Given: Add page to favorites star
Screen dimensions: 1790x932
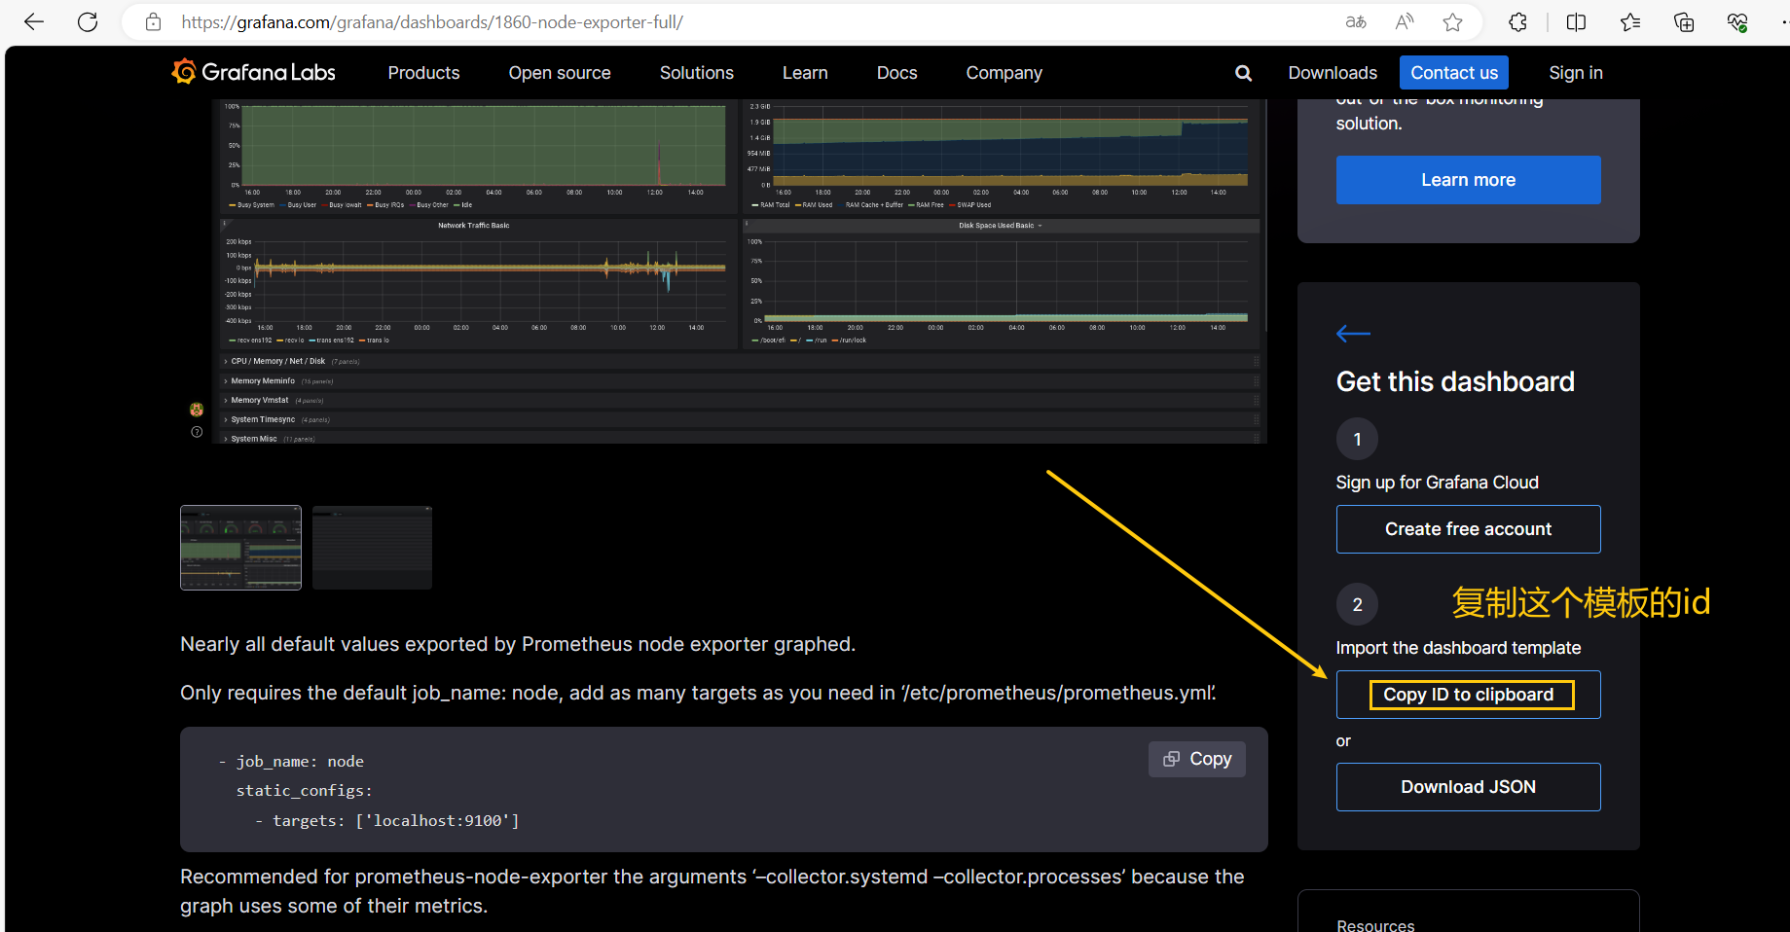Looking at the screenshot, I should click(x=1452, y=21).
